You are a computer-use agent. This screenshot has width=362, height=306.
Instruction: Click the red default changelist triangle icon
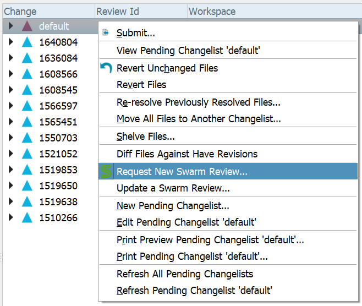[28, 26]
